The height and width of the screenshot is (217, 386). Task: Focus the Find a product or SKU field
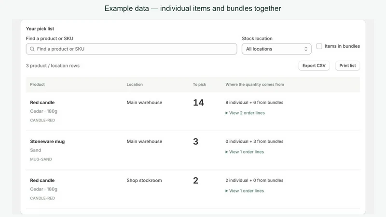pos(131,49)
